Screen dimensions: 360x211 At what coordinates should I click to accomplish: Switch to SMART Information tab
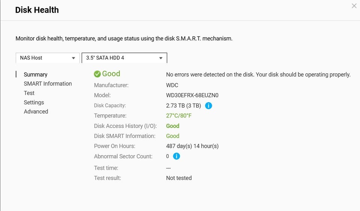click(48, 84)
